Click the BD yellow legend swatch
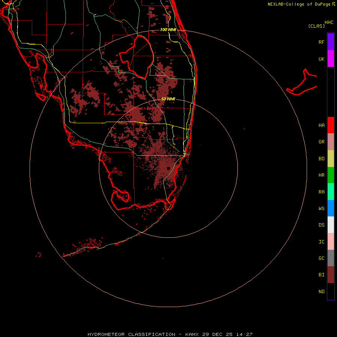The image size is (337, 337). [331, 159]
